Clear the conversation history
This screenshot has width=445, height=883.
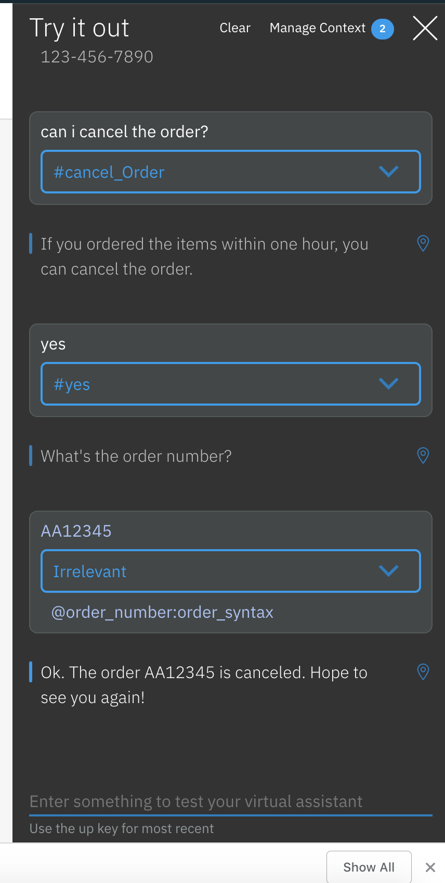click(235, 28)
